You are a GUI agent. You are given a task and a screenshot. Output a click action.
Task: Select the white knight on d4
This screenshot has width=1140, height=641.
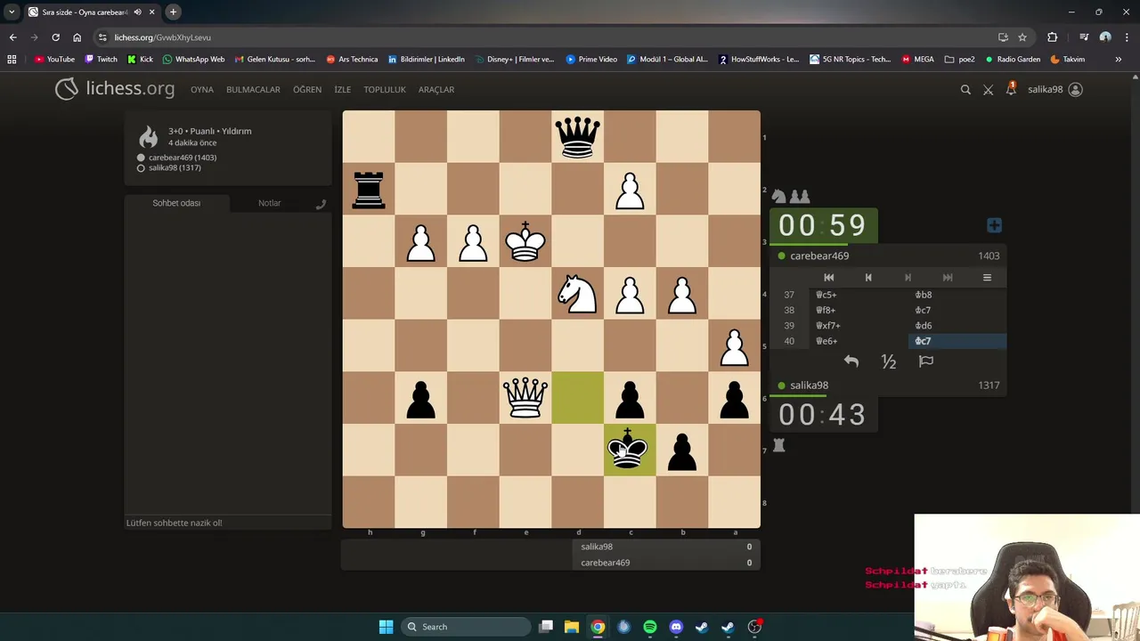coord(577,294)
